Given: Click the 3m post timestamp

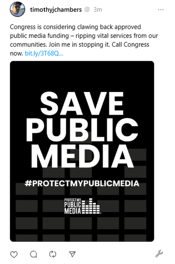Looking at the screenshot, I should coord(98,9).
